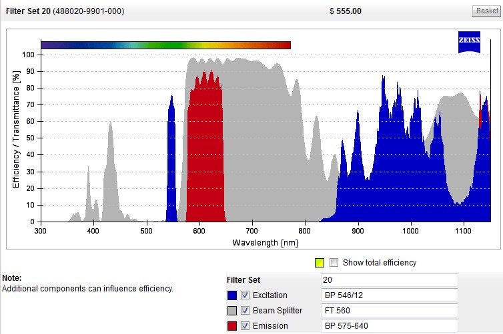Viewport: 503px width, 334px height.
Task: Click the Beam Splitter label
Action: click(x=278, y=310)
